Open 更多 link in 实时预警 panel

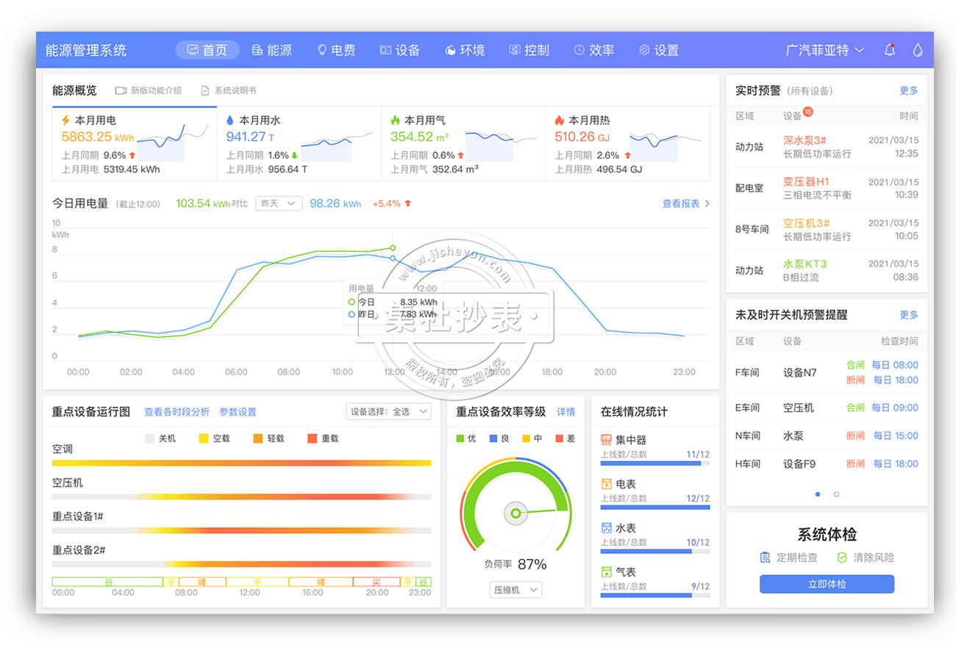909,90
